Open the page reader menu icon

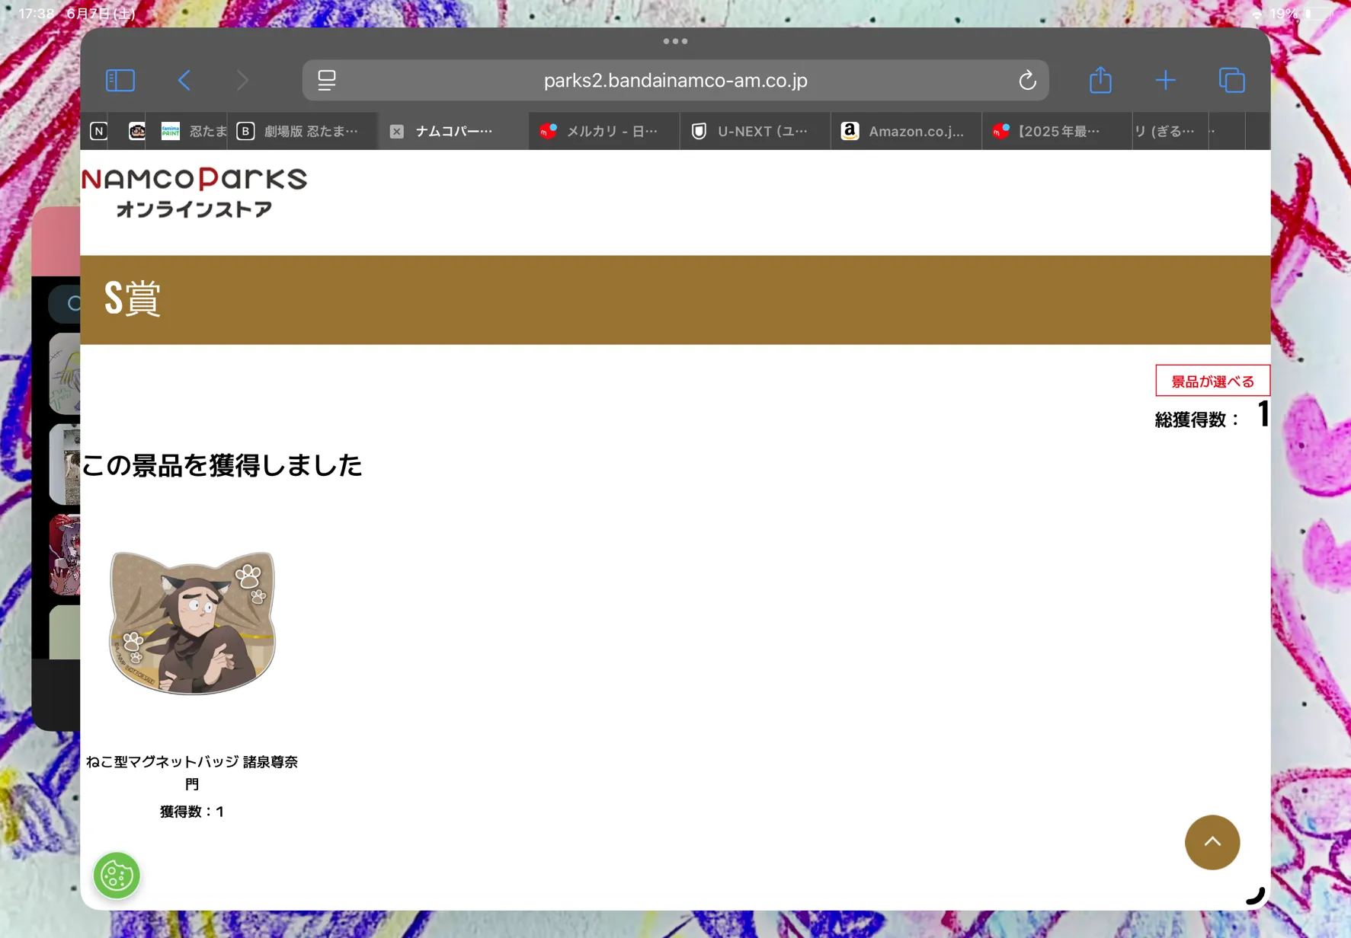(327, 80)
